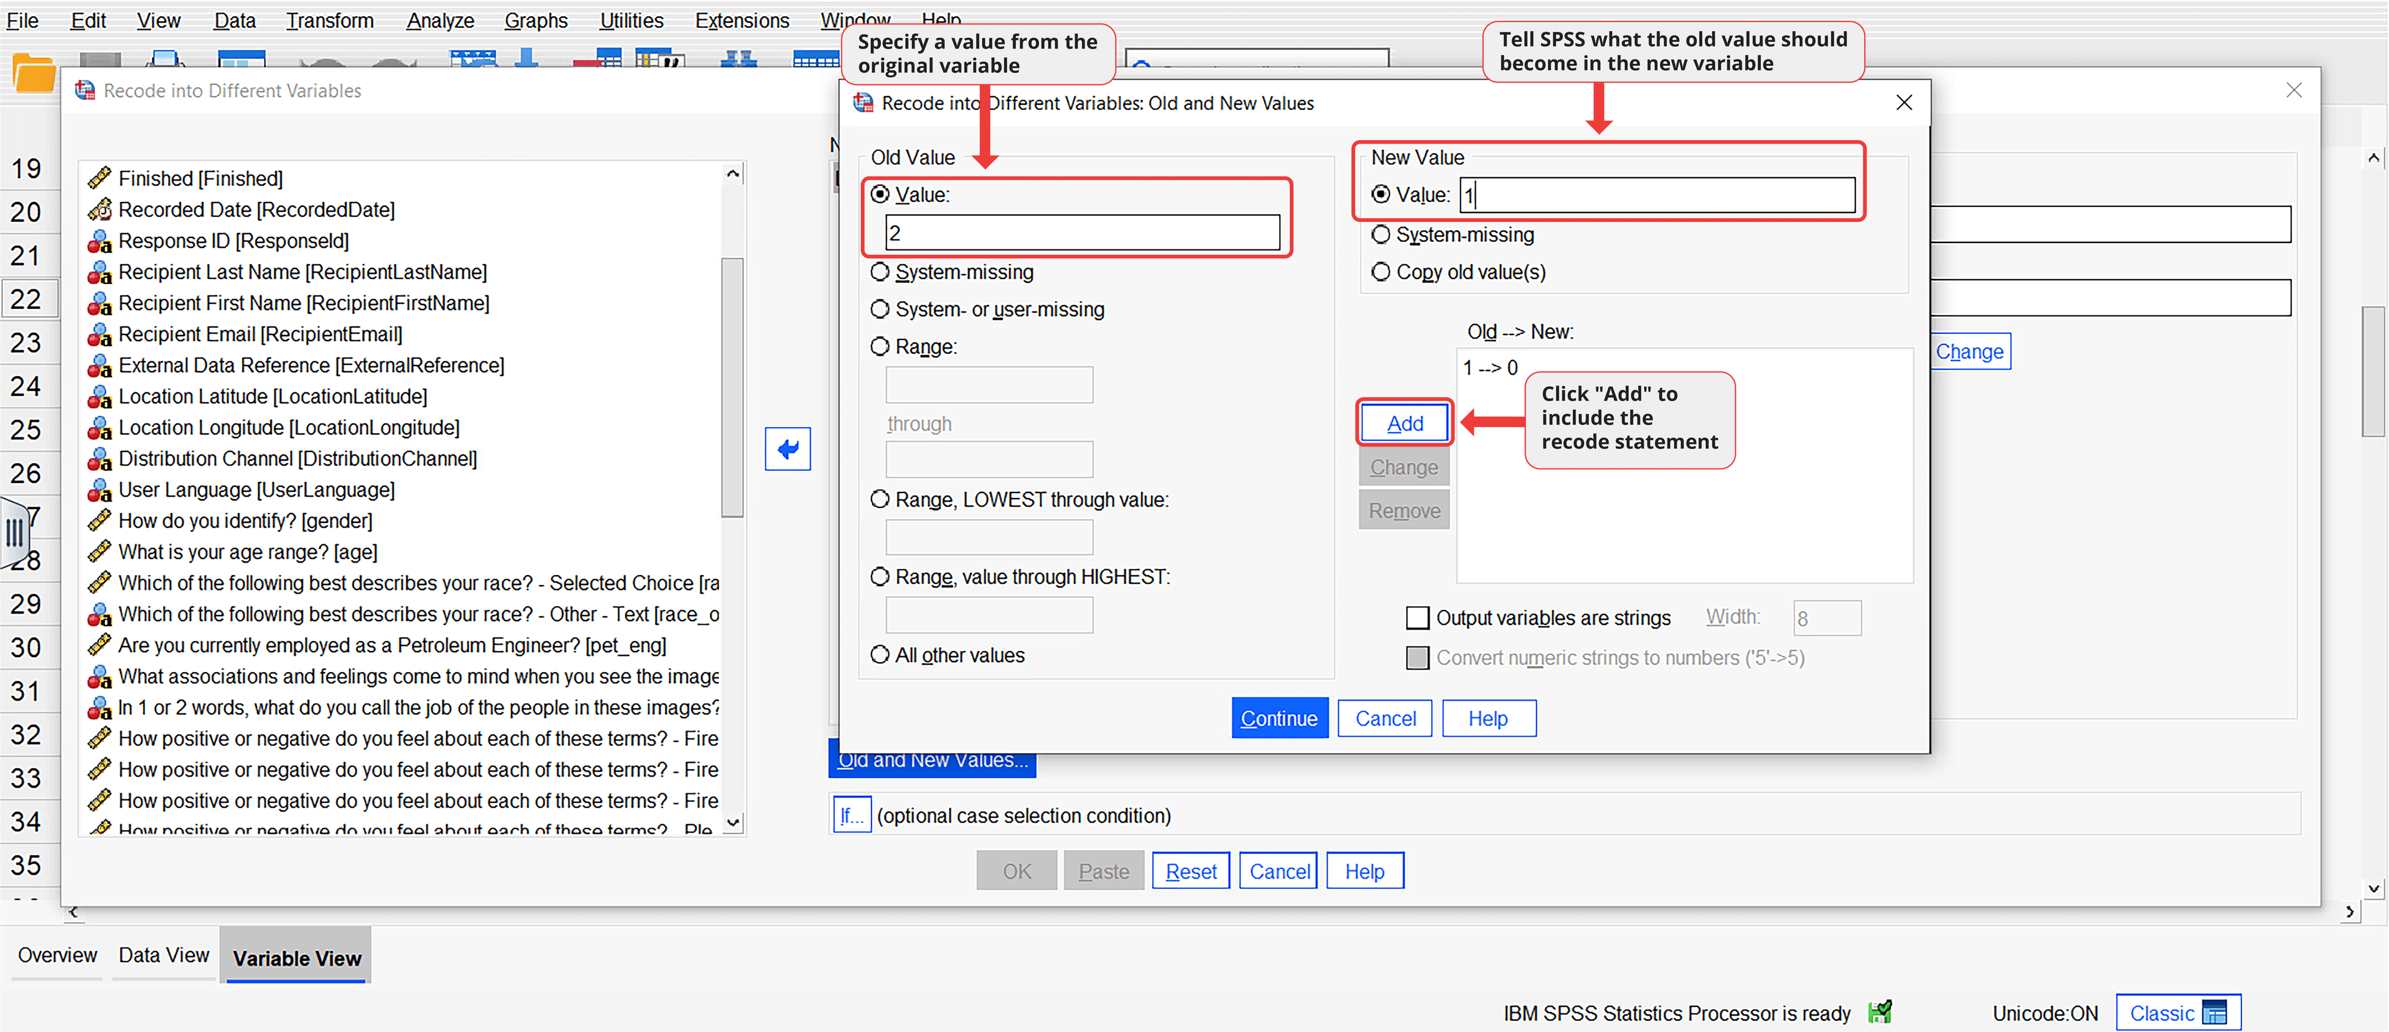Click the icon beside pet_eng variable
This screenshot has height=1032, width=2389.
[100, 645]
